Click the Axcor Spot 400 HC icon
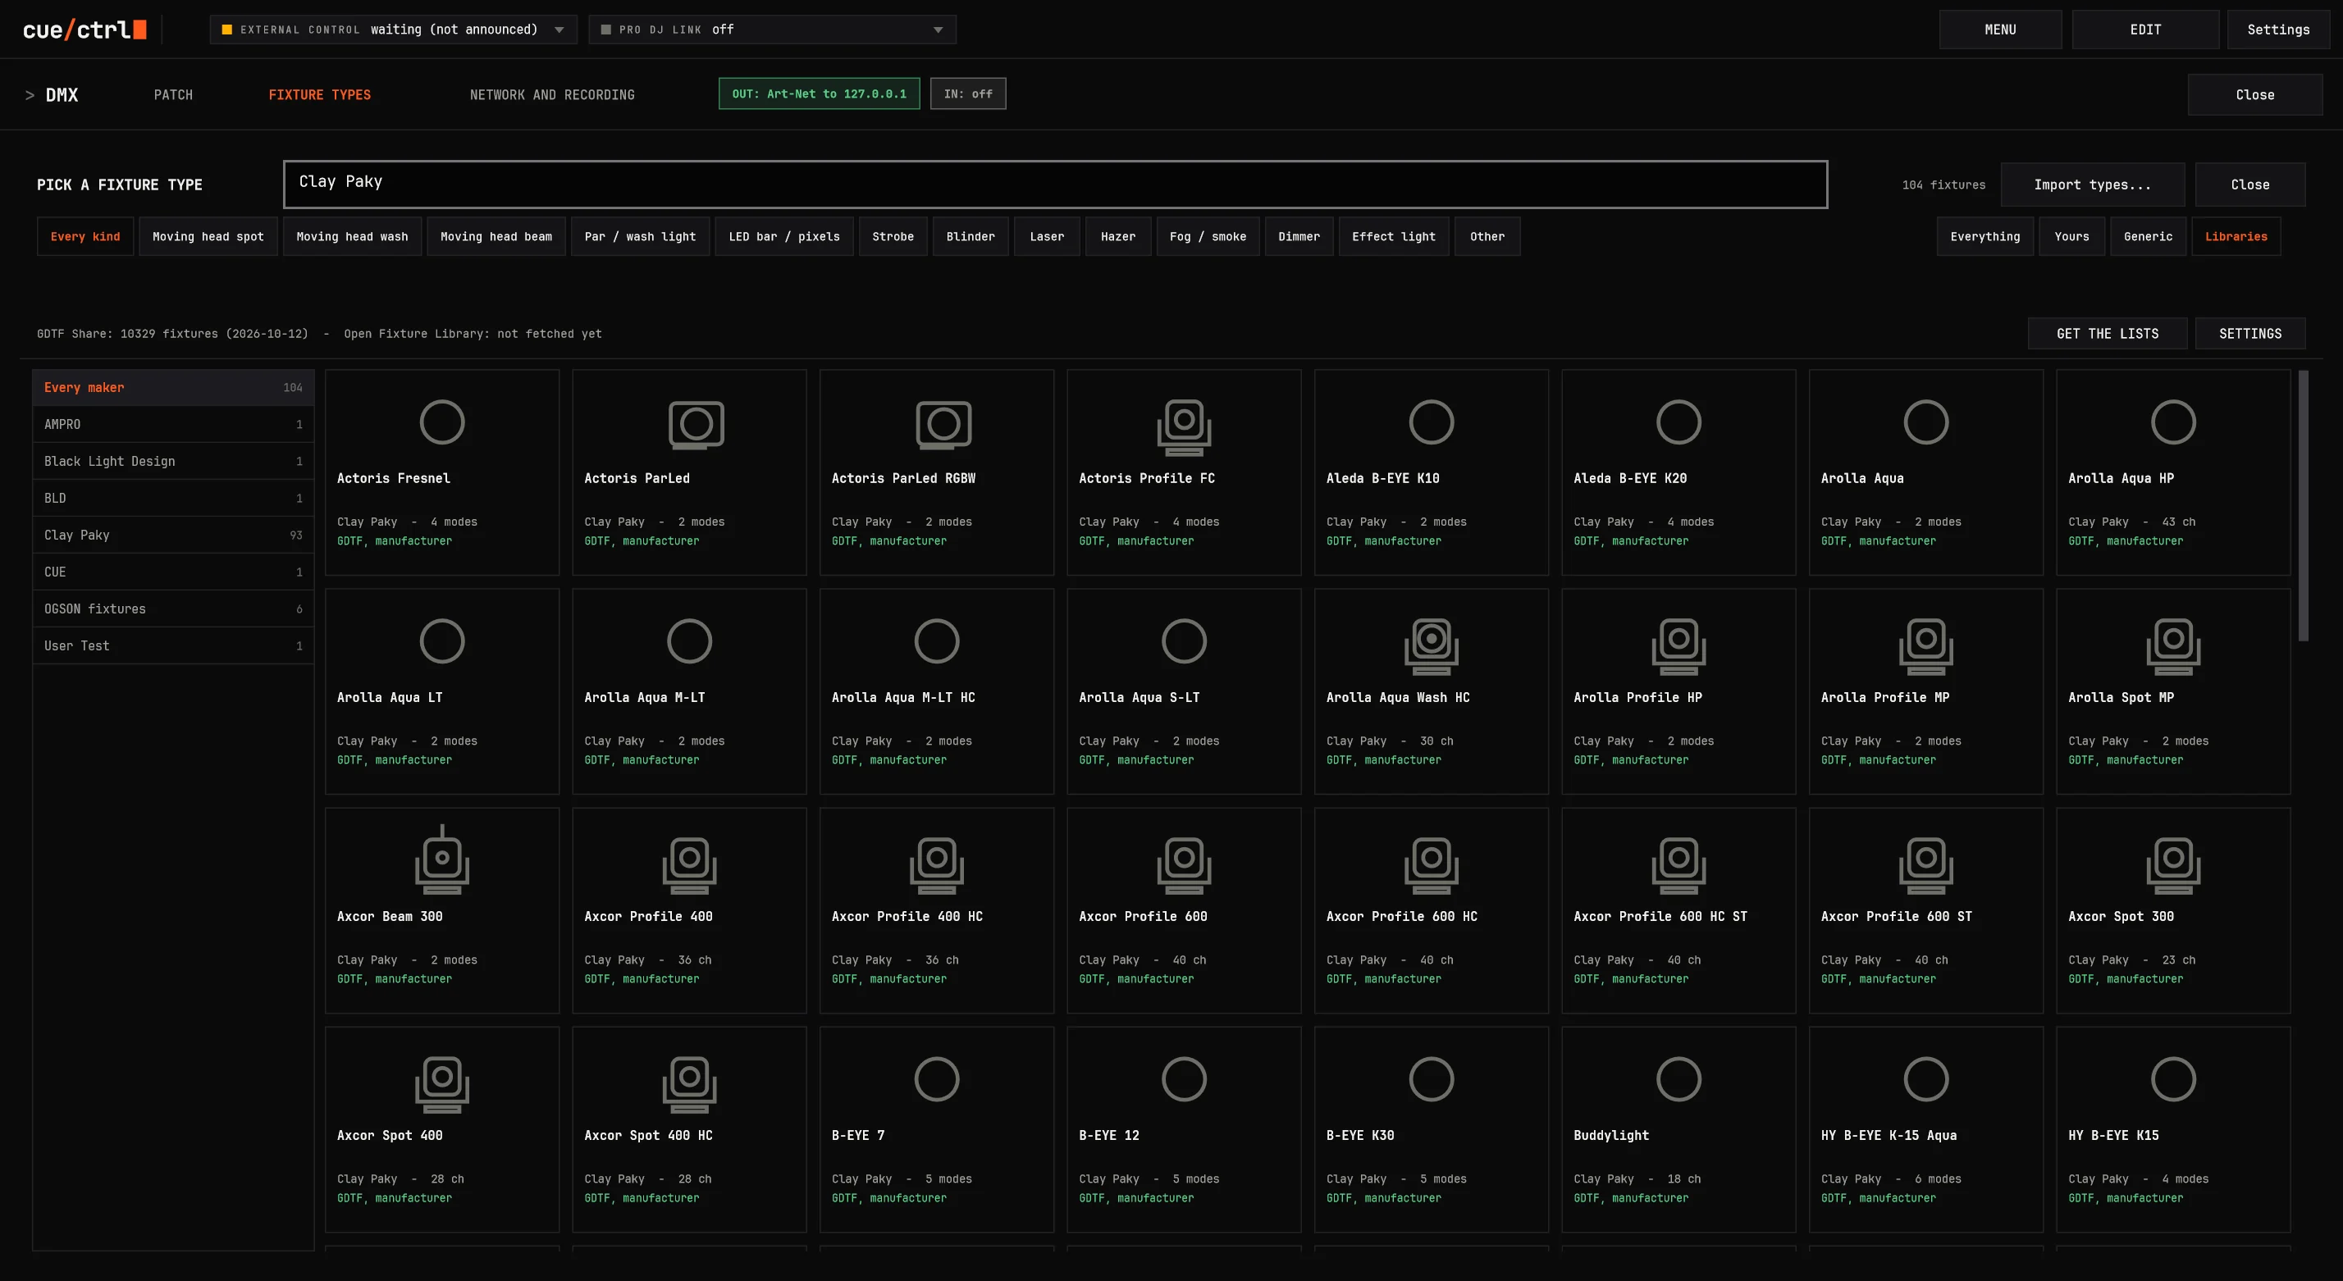Image resolution: width=2343 pixels, height=1281 pixels. point(689,1085)
